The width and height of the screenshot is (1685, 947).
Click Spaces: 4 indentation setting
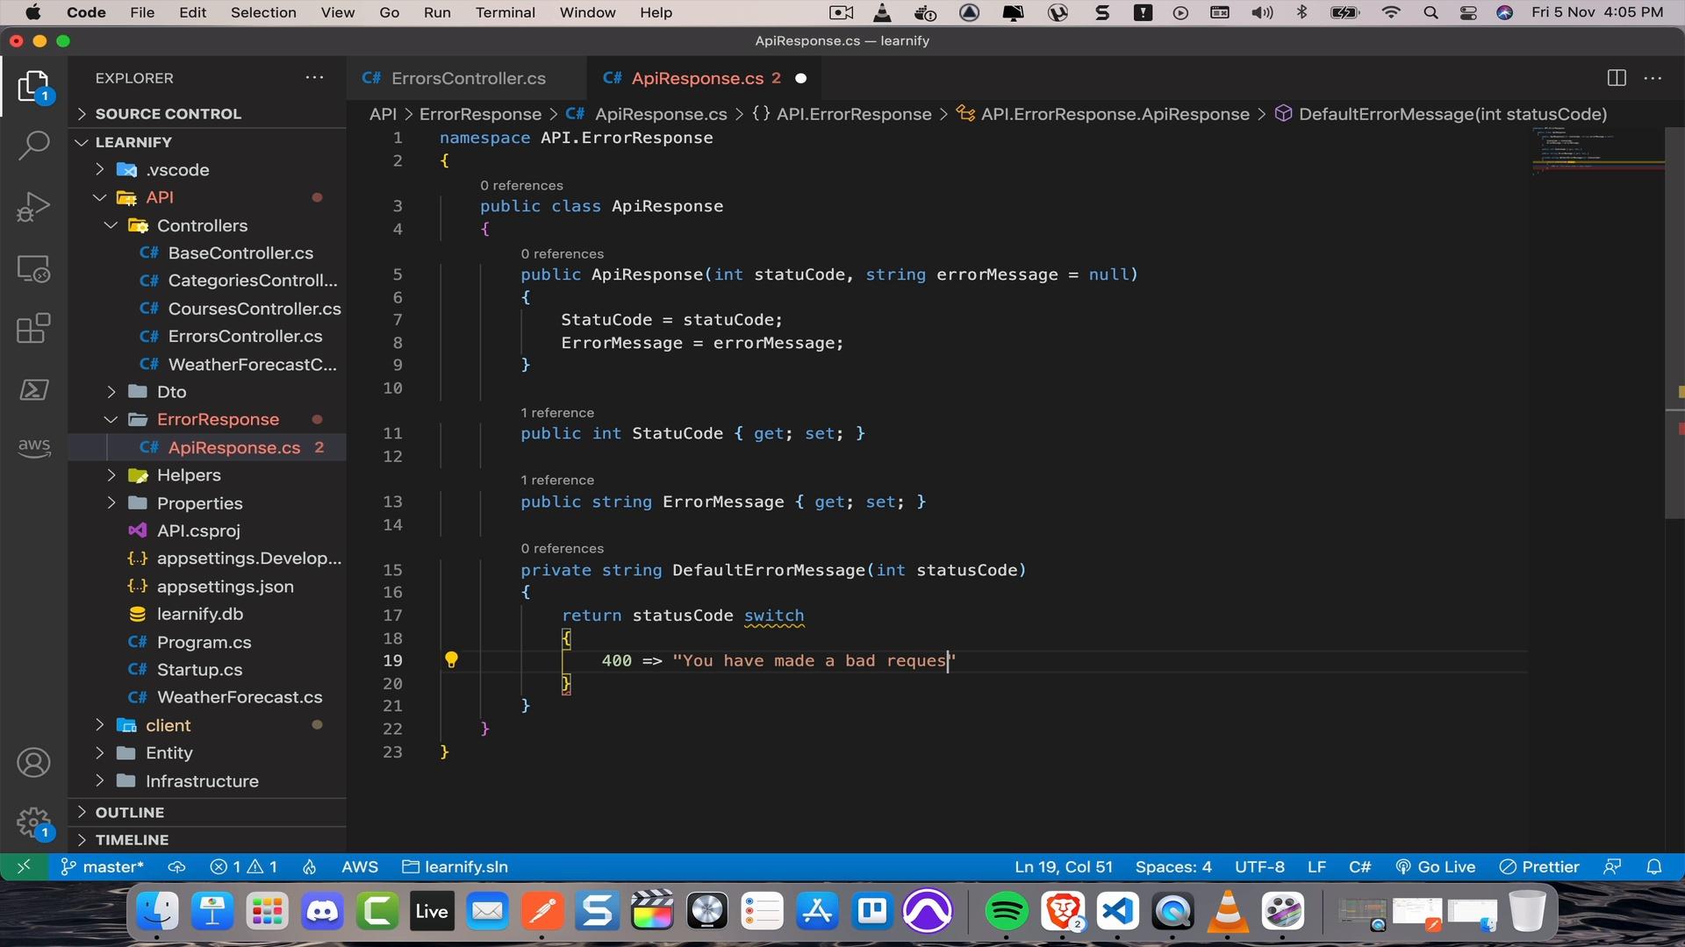[1173, 866]
